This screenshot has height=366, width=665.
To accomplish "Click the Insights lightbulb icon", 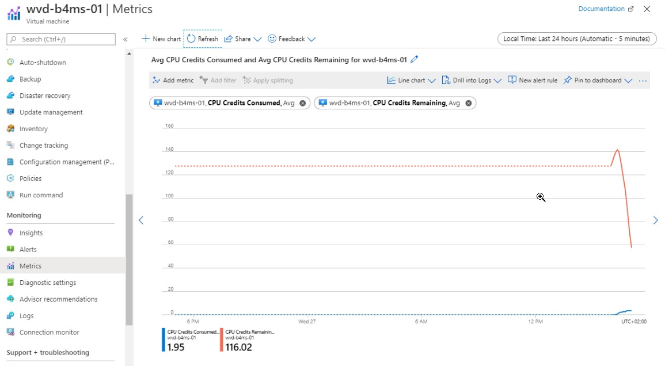I will click(10, 232).
